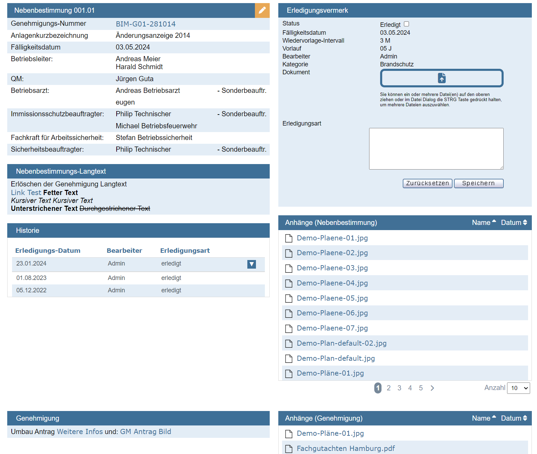This screenshot has height=454, width=537.
Task: Sort Nebenbestimmung attachments by Name
Action: [x=484, y=223]
